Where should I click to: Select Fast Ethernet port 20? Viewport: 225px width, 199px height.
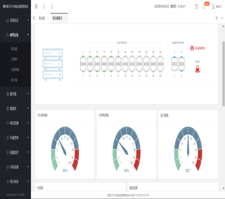146,60
